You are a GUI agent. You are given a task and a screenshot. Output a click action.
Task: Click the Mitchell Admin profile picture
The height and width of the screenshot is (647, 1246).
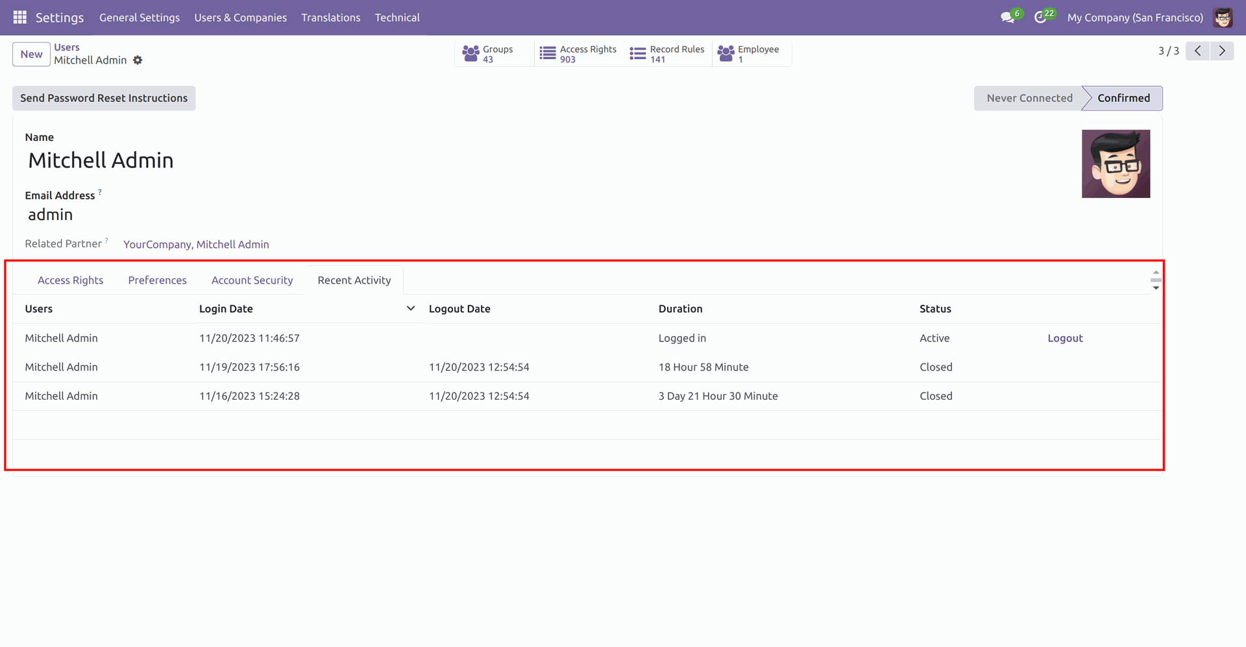(x=1115, y=164)
